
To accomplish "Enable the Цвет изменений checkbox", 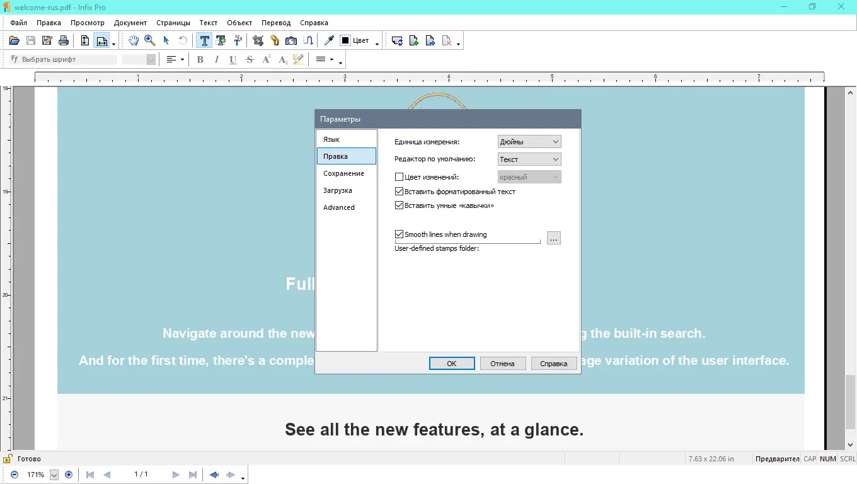I will click(399, 177).
